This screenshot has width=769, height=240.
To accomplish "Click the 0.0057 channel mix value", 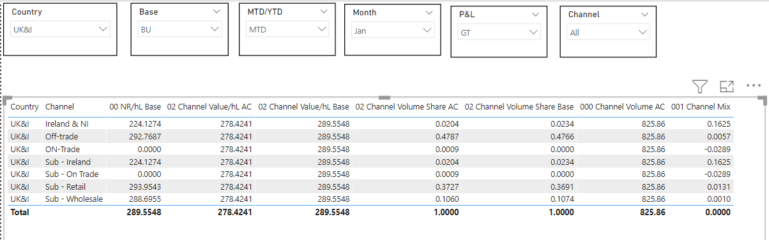I will (x=719, y=136).
